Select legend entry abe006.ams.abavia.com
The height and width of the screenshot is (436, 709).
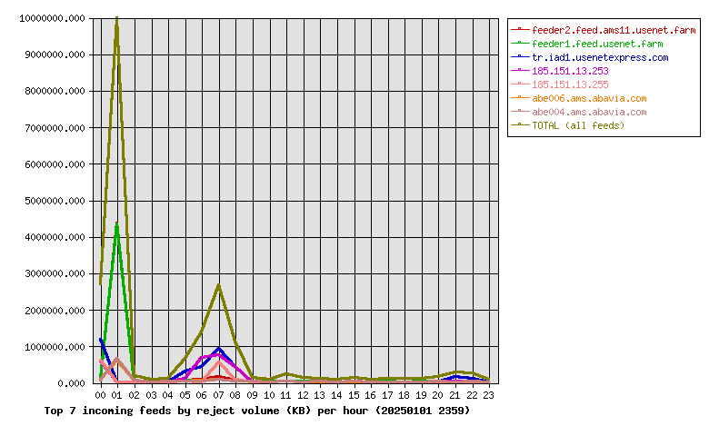pos(589,98)
